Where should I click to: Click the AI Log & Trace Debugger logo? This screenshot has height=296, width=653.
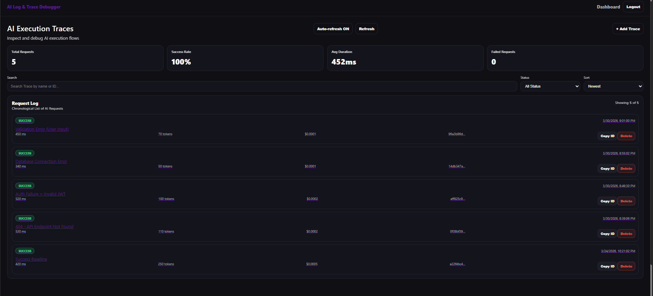pos(34,7)
